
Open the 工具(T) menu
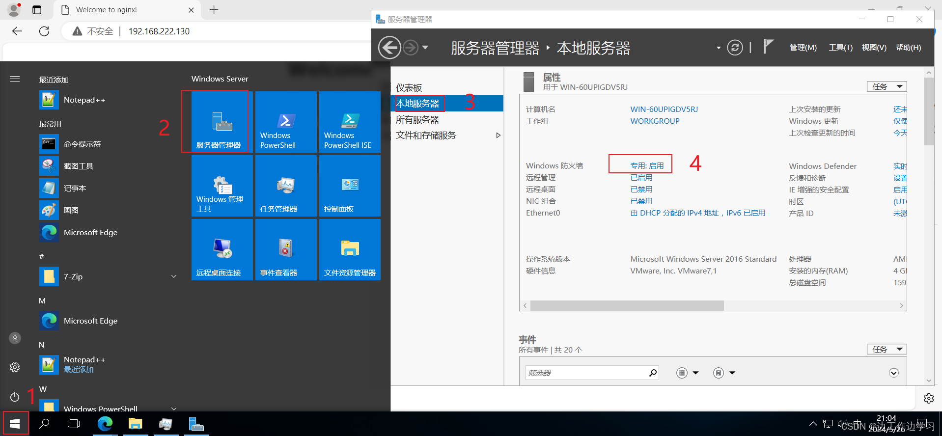[x=841, y=48]
